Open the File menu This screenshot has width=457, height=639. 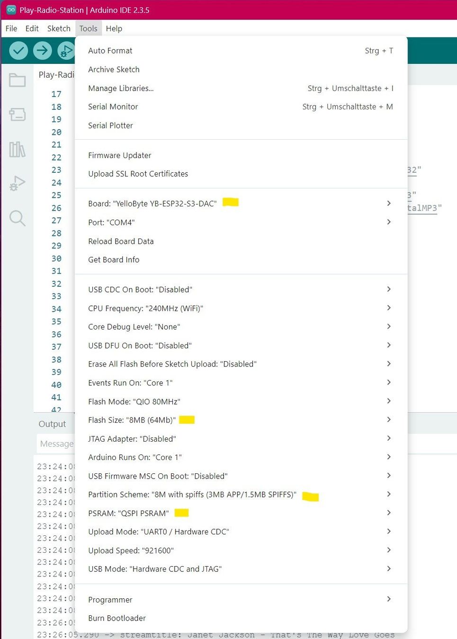click(11, 28)
